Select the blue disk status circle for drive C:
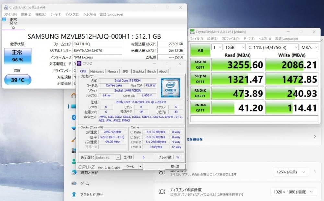This screenshot has height=201, width=324. point(4,19)
